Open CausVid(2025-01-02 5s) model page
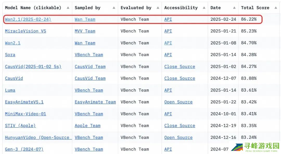Viewport: 281px width, 154px height. pos(33,67)
